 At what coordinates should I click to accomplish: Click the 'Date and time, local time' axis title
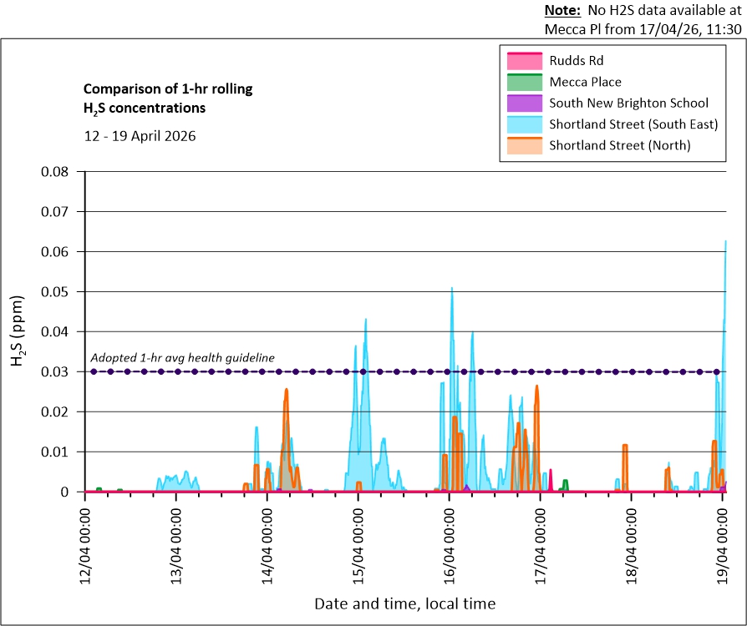tap(404, 603)
